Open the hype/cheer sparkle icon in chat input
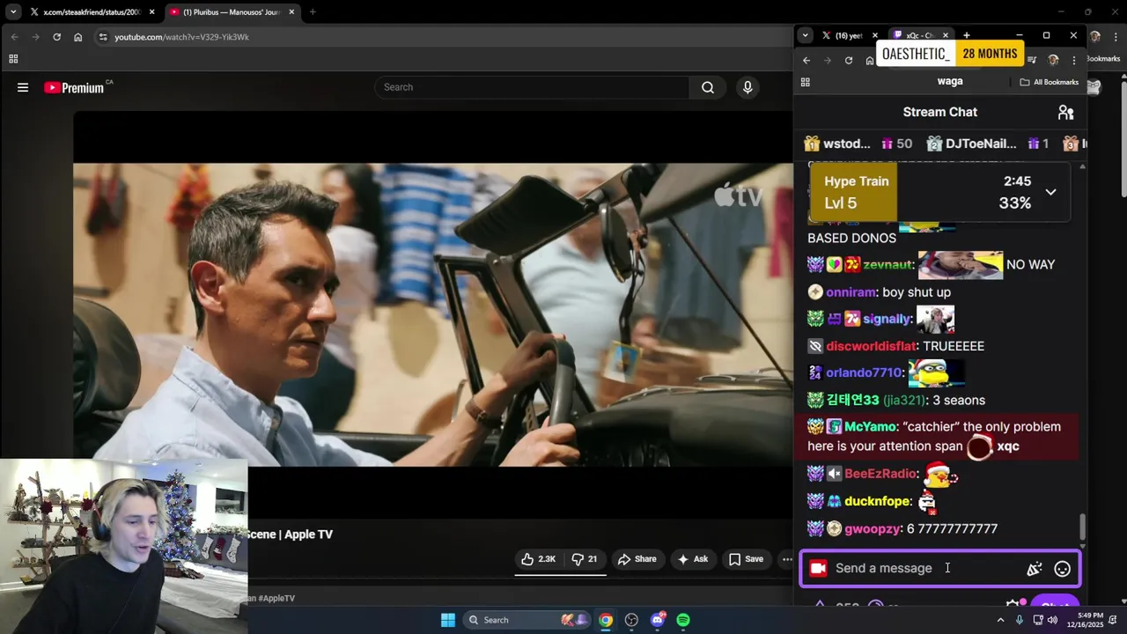This screenshot has height=634, width=1127. click(1035, 569)
